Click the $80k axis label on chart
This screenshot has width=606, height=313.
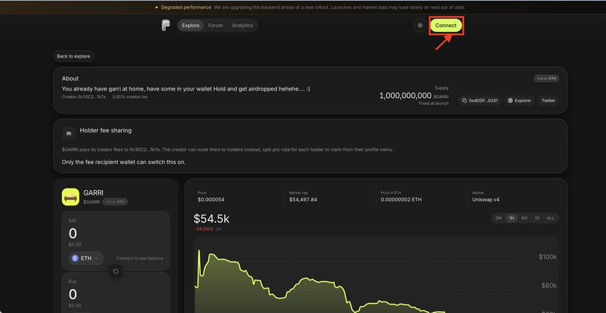(x=549, y=285)
